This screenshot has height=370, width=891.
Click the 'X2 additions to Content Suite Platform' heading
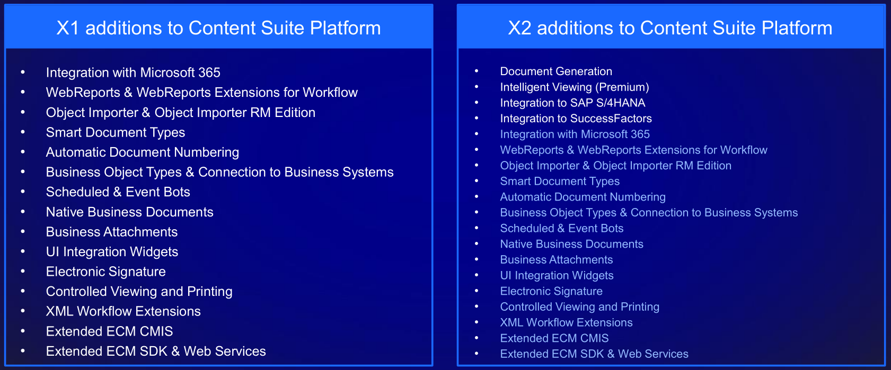point(670,28)
